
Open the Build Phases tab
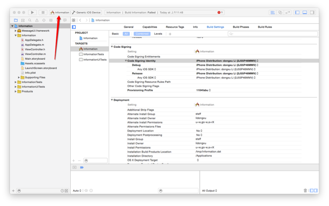tap(241, 27)
